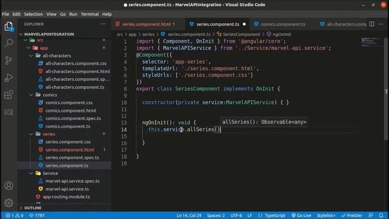This screenshot has width=389, height=219.
Task: Open the Manage settings gear
Action: tap(9, 203)
